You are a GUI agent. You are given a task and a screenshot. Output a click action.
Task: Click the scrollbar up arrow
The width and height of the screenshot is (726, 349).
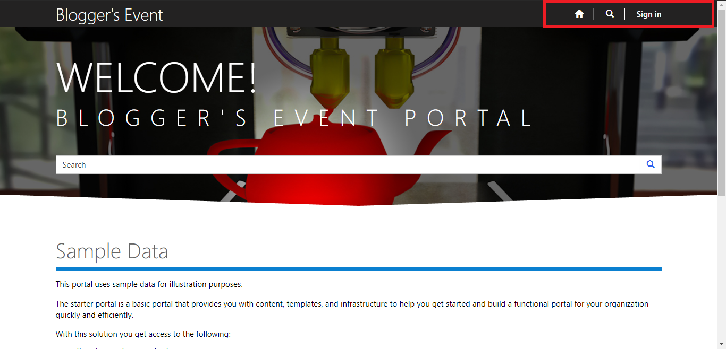[721, 4]
